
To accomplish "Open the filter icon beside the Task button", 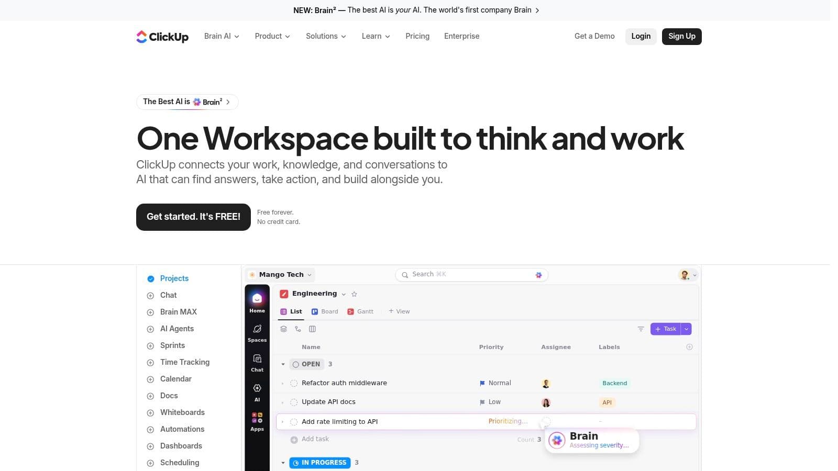I will (641, 329).
